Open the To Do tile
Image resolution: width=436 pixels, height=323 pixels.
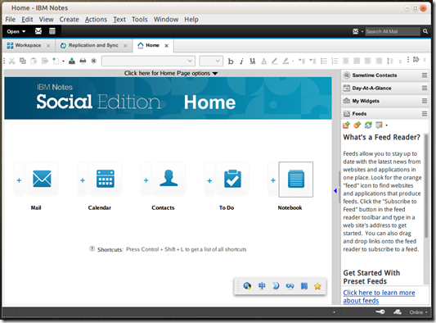[x=232, y=179]
